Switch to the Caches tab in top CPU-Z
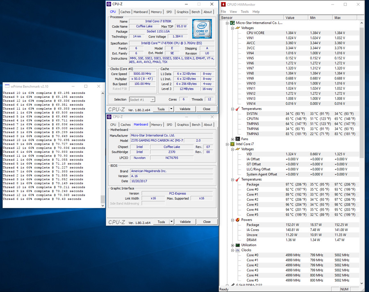 pos(125,12)
